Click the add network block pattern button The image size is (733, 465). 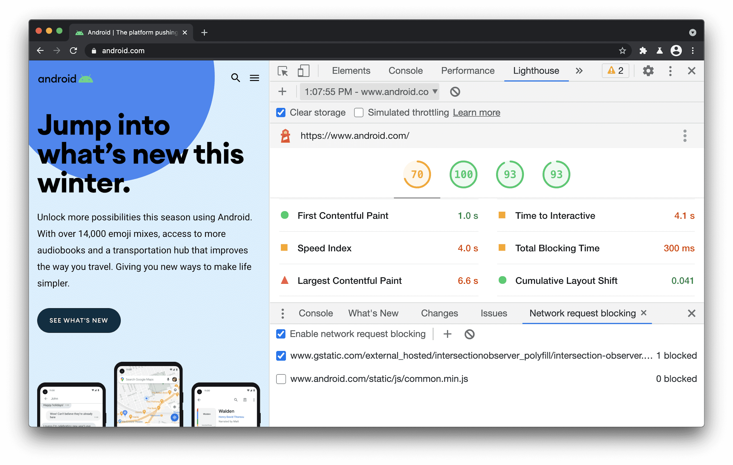(x=447, y=334)
